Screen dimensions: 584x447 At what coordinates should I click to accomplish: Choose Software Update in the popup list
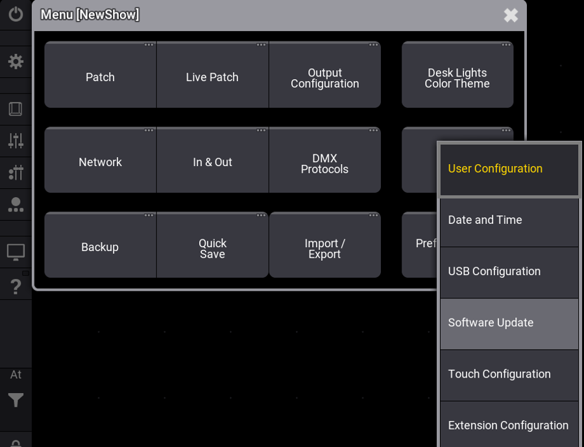pos(509,323)
